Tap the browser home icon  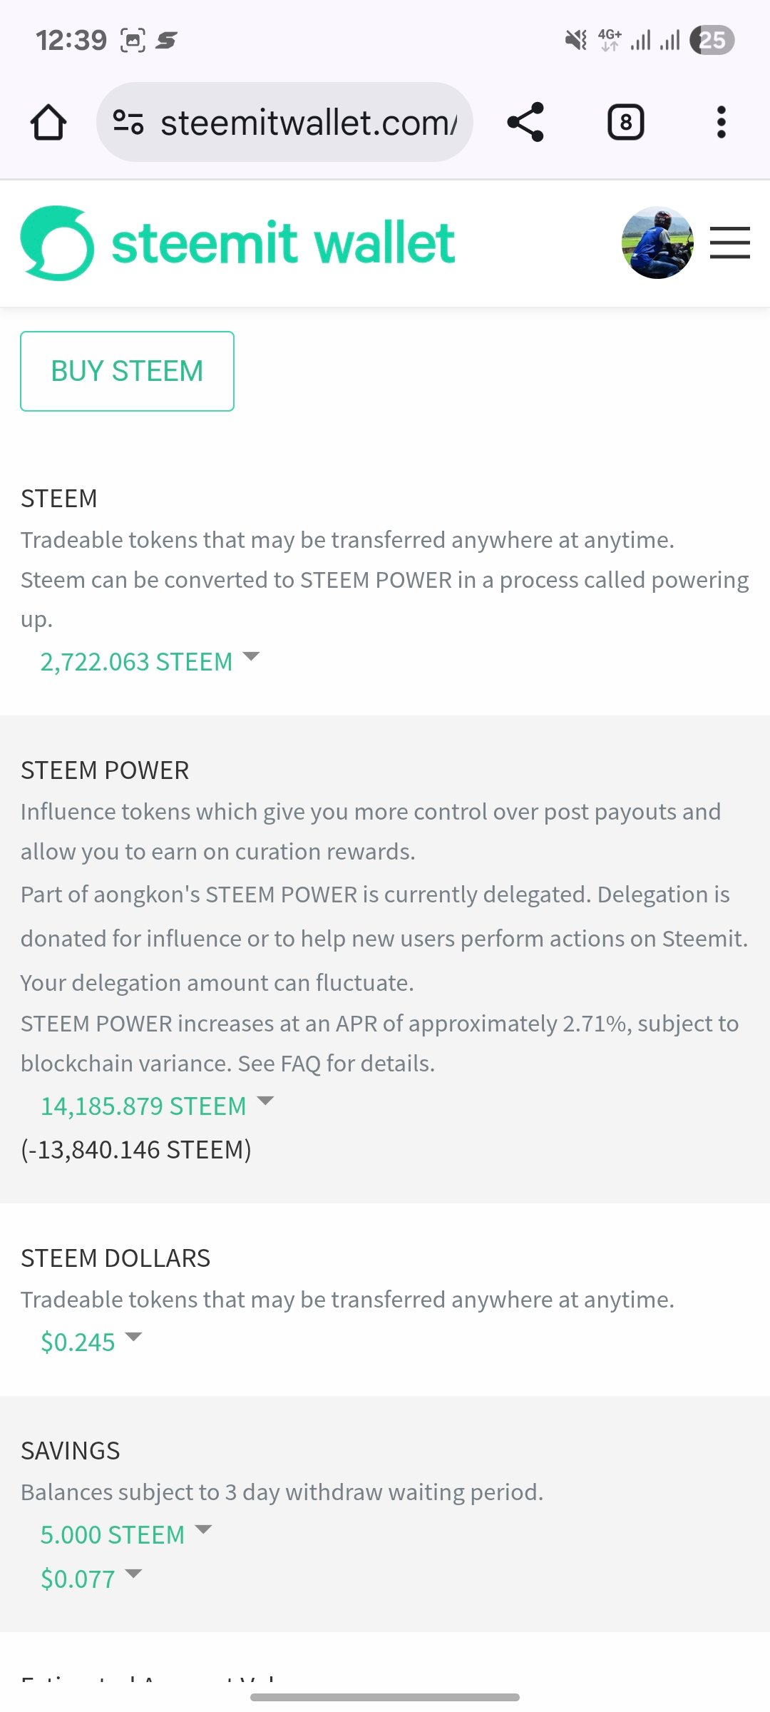click(x=48, y=123)
